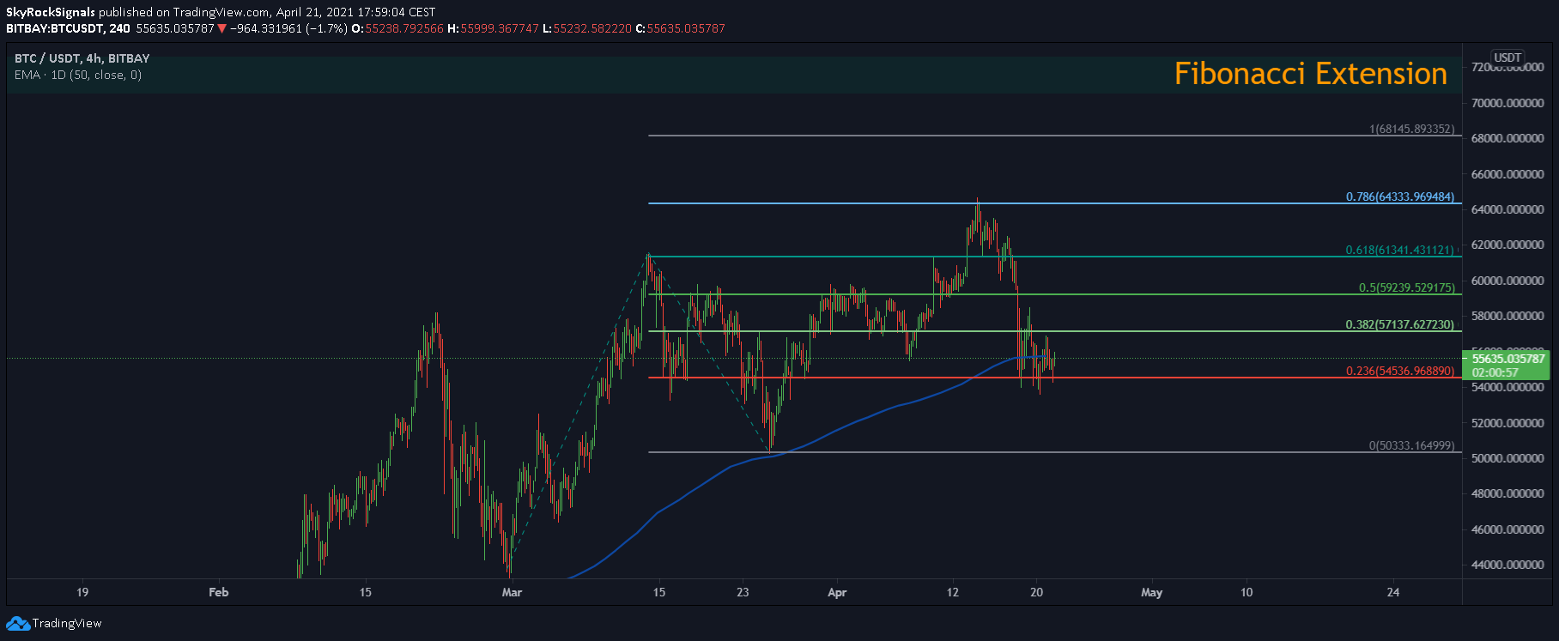This screenshot has width=1559, height=641.
Task: Select the BITBAY:BTCUSDT, 240 symbol header
Action: 69,28
